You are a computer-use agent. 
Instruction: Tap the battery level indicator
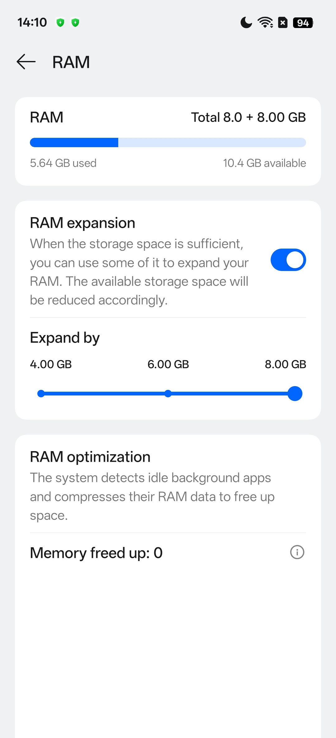(303, 22)
